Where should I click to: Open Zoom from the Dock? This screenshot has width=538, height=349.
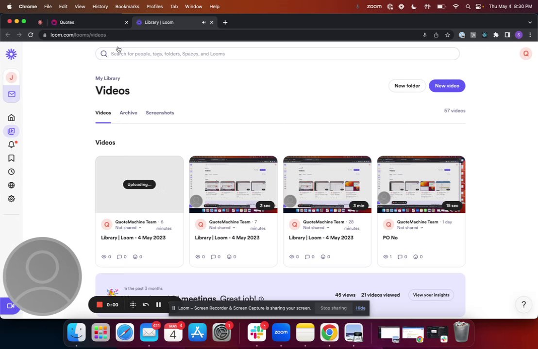pyautogui.click(x=281, y=332)
